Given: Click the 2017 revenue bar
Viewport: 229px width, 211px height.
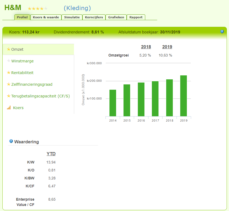Looking at the screenshot, I should pos(155,99).
